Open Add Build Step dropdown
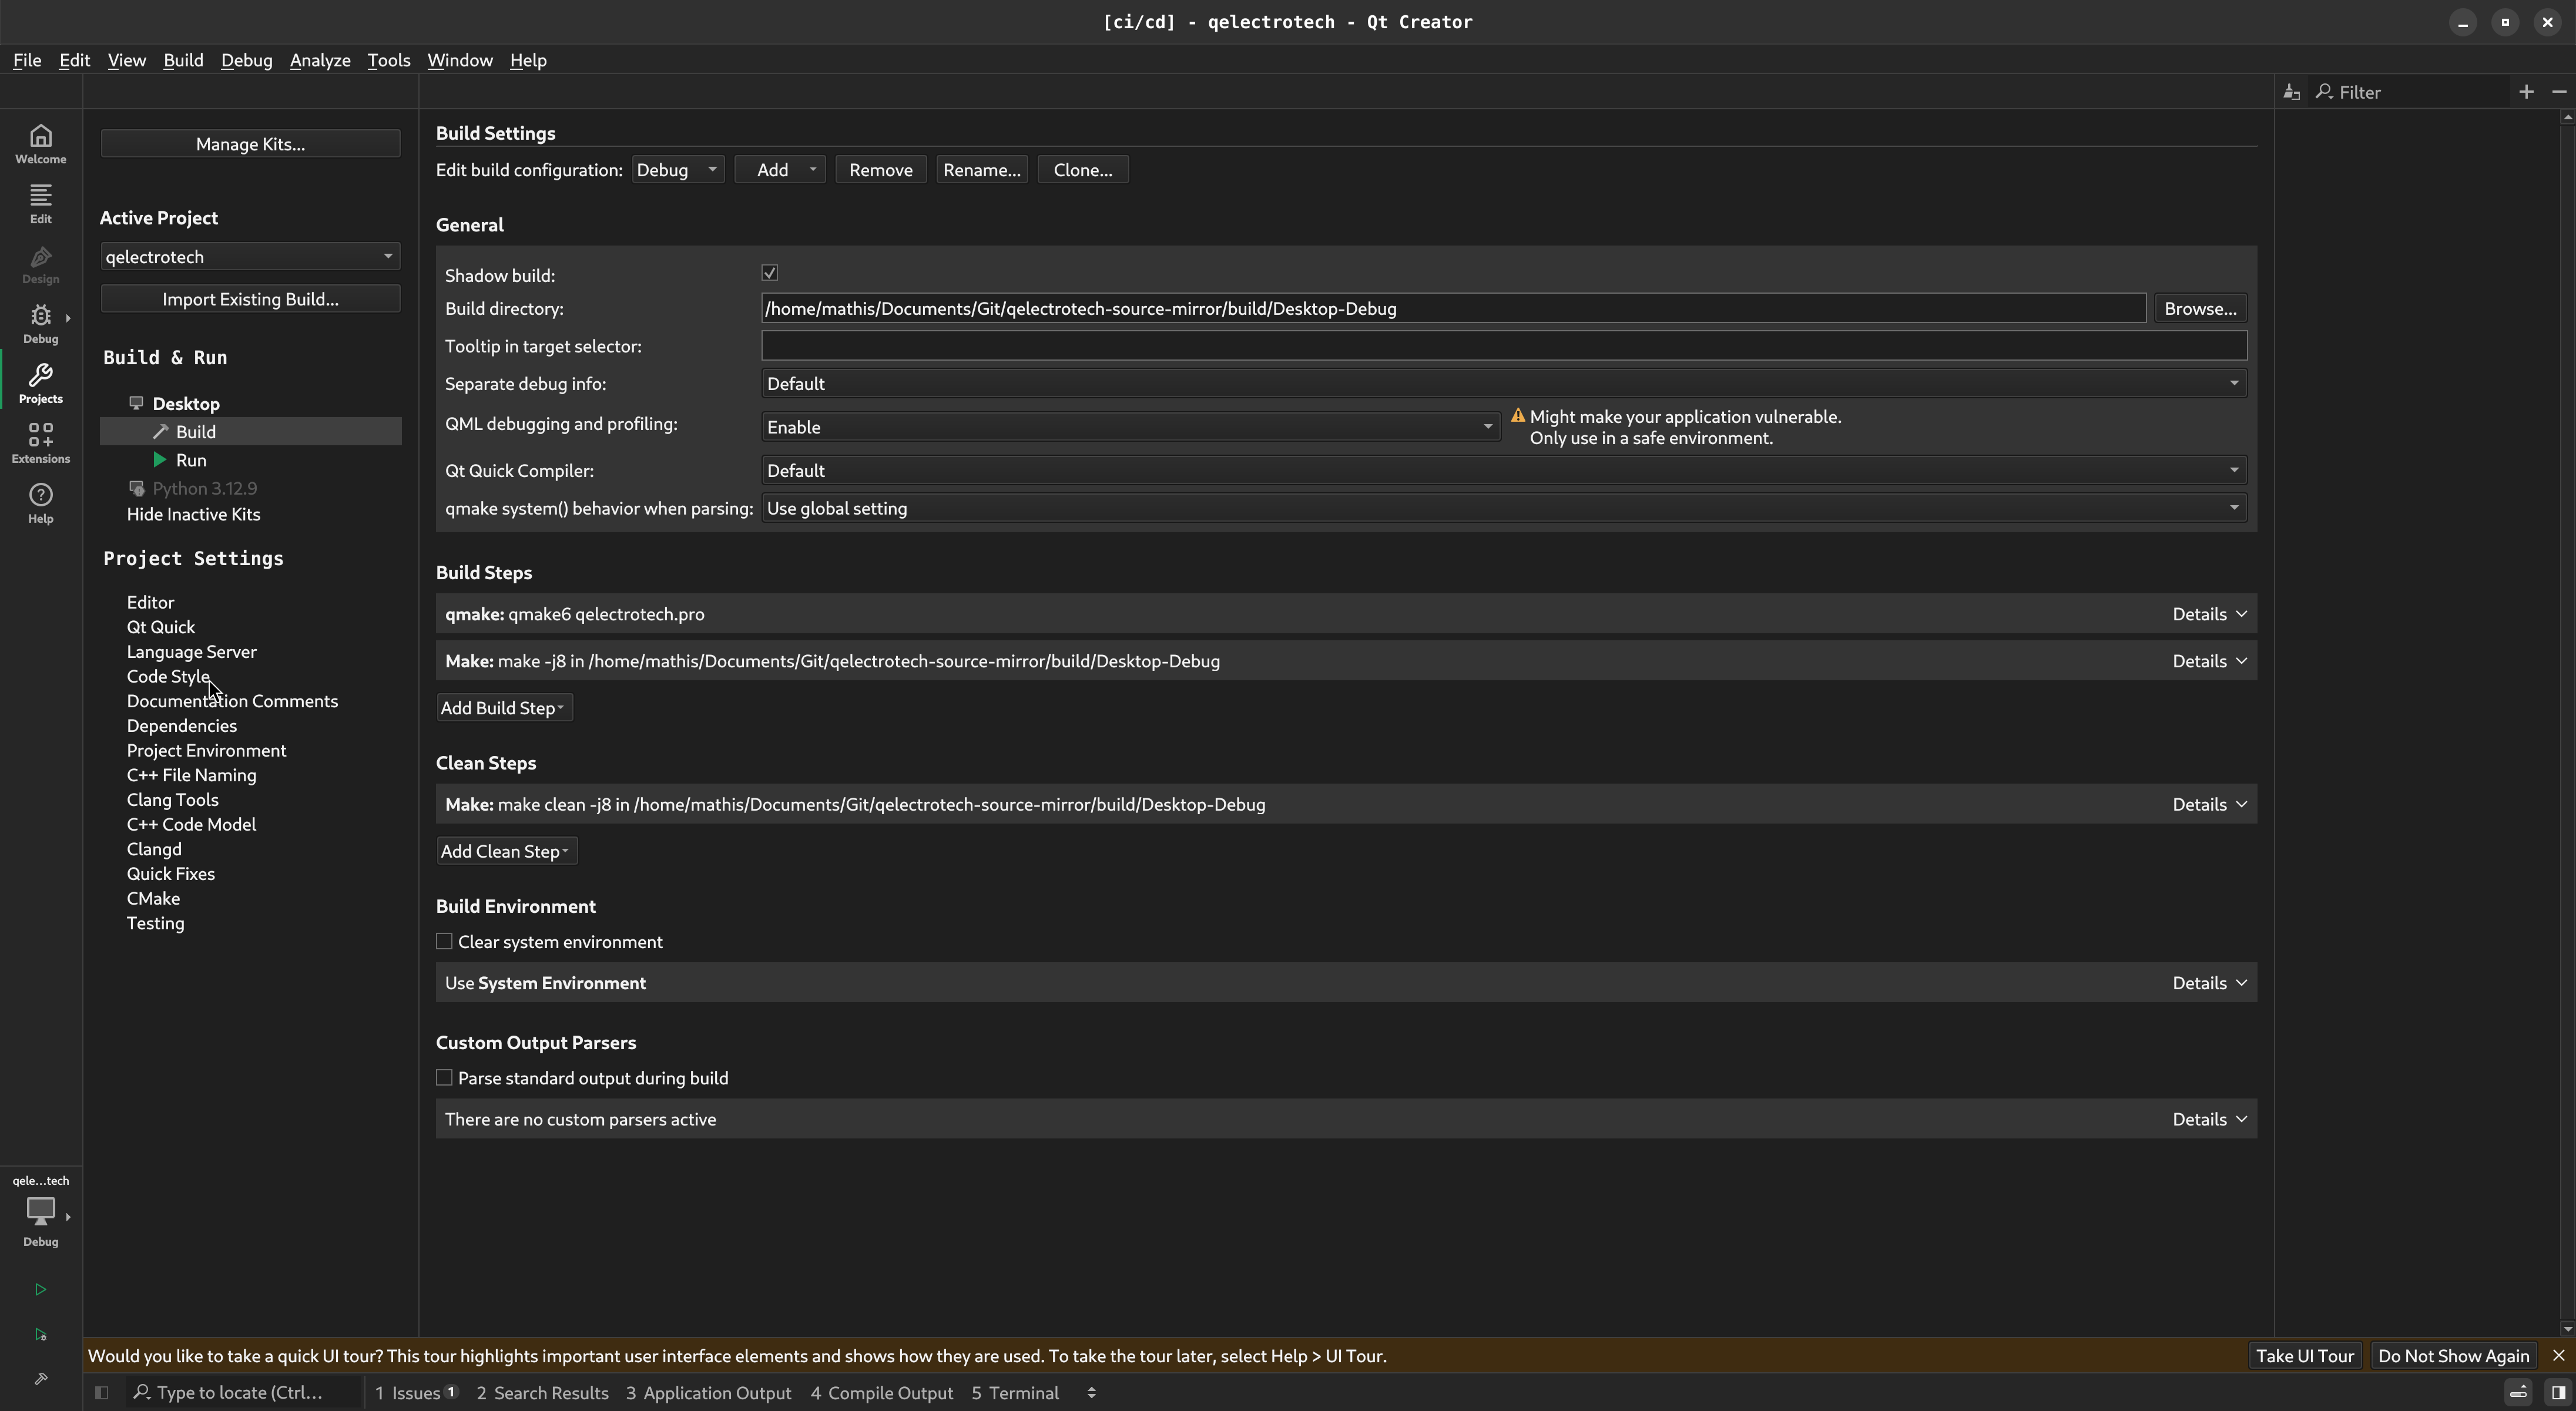The image size is (2576, 1411). click(504, 708)
